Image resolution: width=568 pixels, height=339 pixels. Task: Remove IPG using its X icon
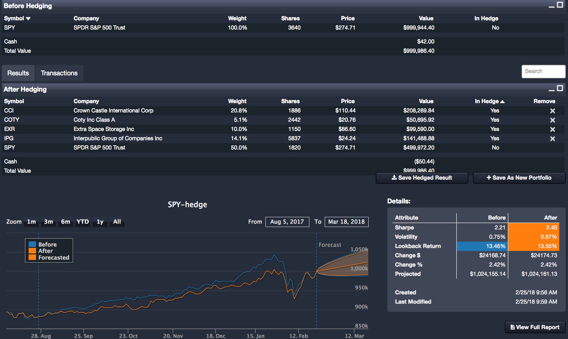tap(552, 138)
